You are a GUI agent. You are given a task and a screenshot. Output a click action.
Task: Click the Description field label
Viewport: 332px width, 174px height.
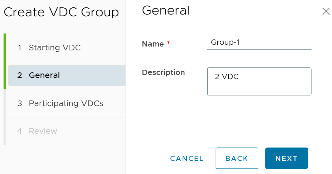click(x=163, y=73)
